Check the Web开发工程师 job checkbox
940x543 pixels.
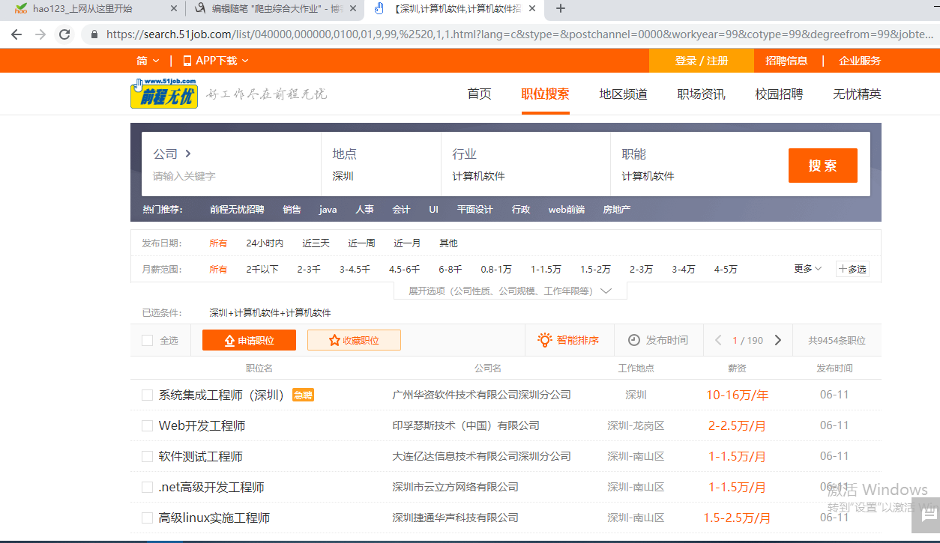pos(148,425)
